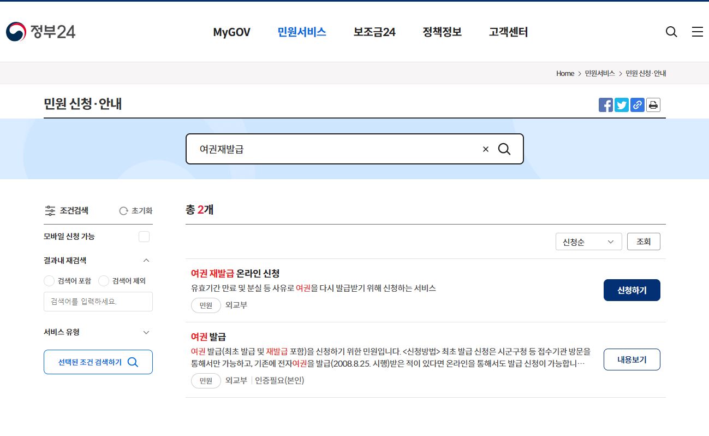This screenshot has width=709, height=436.
Task: Select the 검색어 포함 radio button
Action: (x=49, y=281)
